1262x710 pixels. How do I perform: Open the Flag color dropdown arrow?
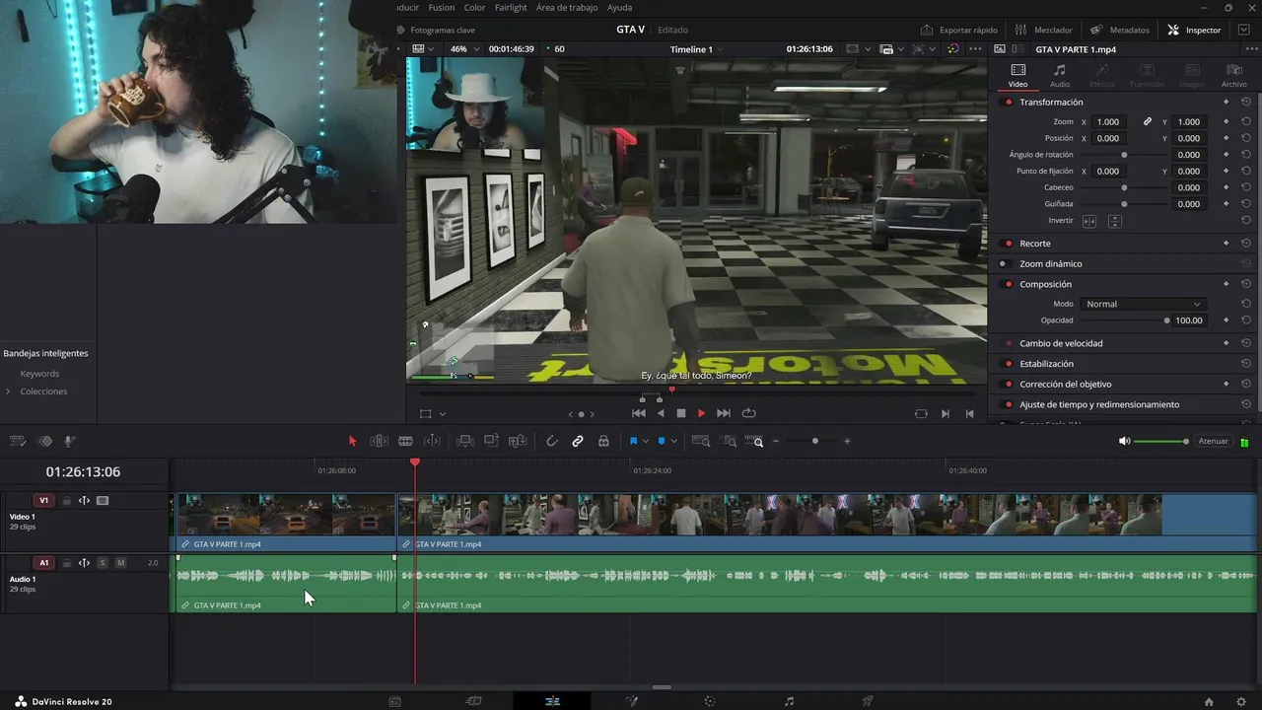[x=645, y=442]
